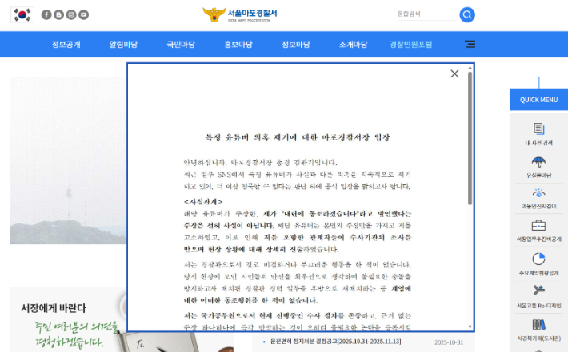The image size is (568, 352).
Task: Open the Instagram icon in the header
Action: [71, 14]
